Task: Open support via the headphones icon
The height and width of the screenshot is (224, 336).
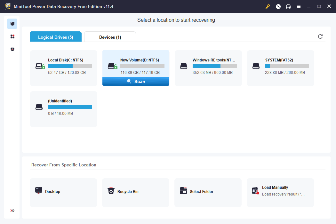Action: (x=288, y=6)
